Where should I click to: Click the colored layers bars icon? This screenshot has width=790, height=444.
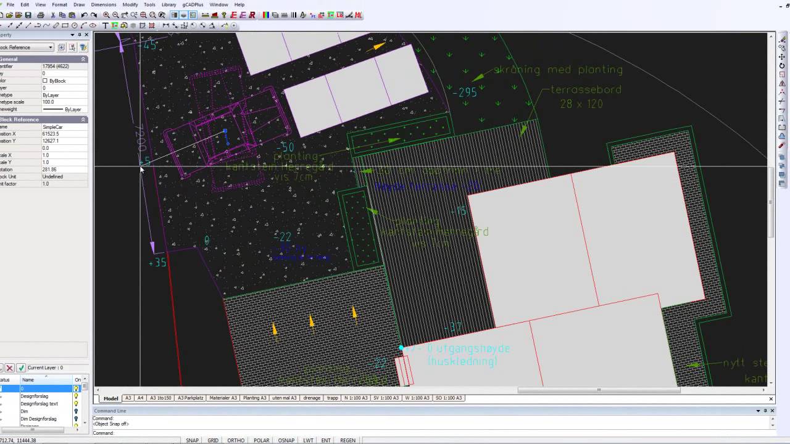tap(265, 15)
